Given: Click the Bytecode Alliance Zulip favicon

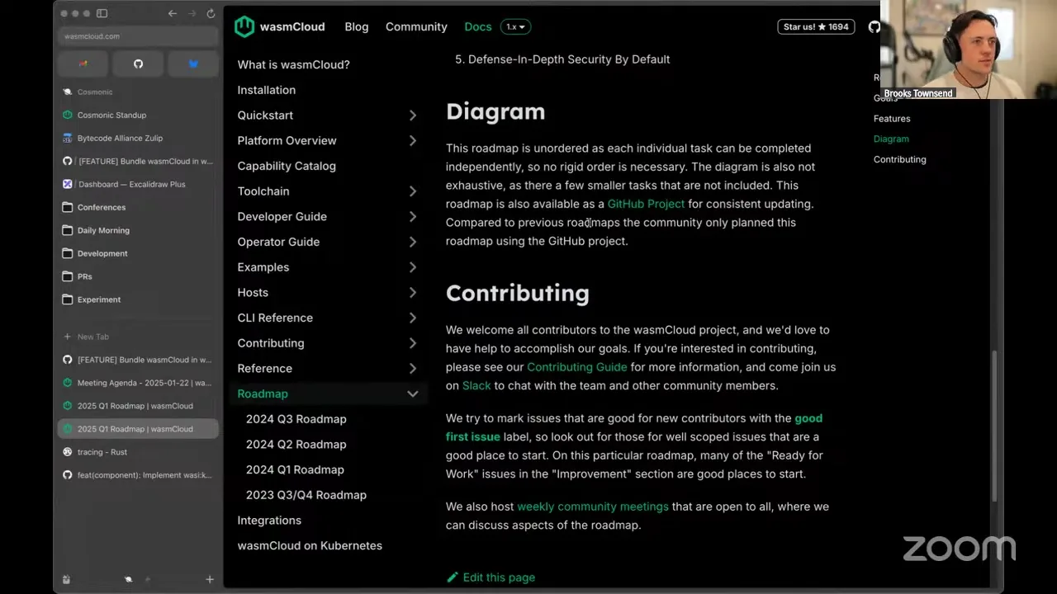Looking at the screenshot, I should pyautogui.click(x=68, y=138).
